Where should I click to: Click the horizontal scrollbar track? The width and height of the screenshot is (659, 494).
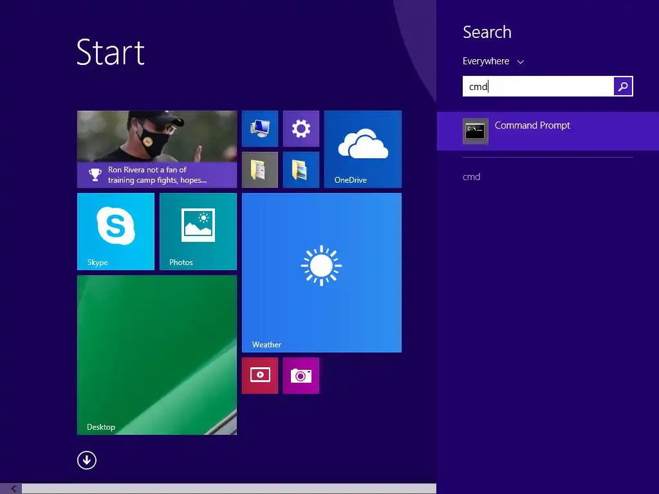point(229,489)
